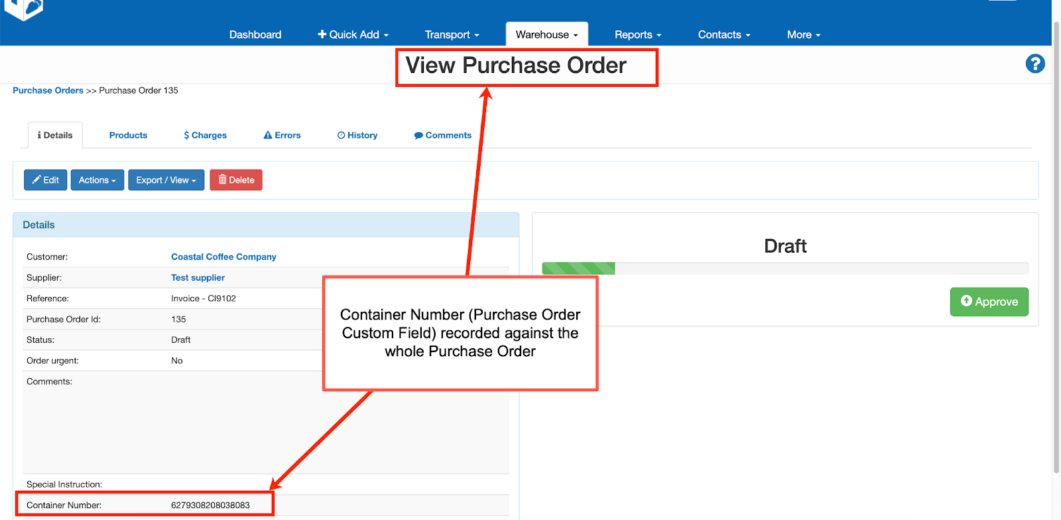Click the app logo in header
Viewport: 1061px width, 520px height.
[24, 9]
